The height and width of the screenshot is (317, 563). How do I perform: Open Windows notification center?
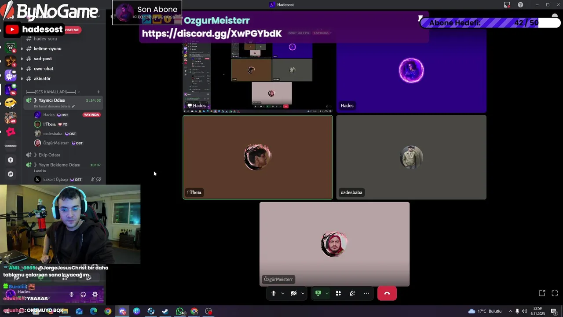coord(554,311)
